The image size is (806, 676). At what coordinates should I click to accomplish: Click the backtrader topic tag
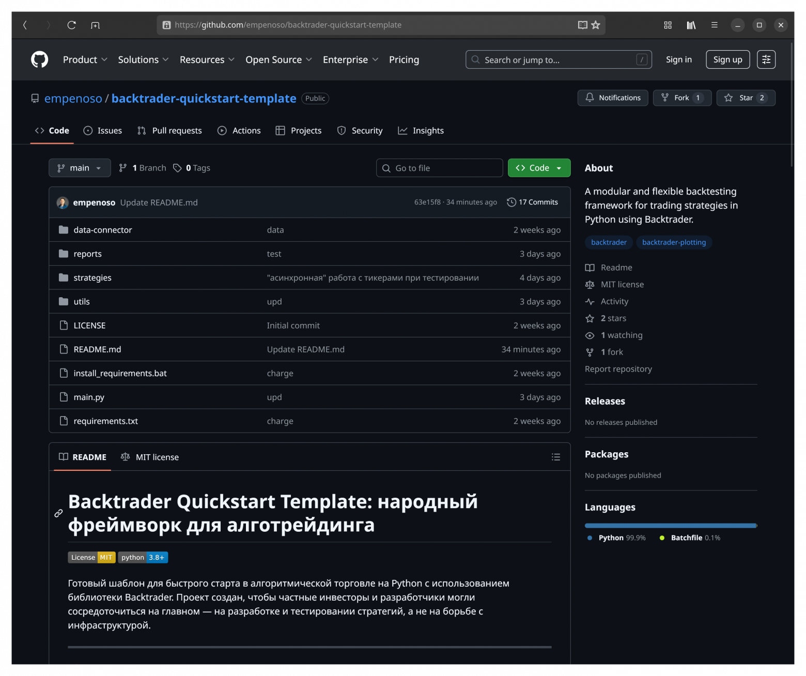pyautogui.click(x=609, y=242)
